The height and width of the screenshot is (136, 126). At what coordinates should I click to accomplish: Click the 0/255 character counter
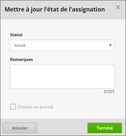coord(109,92)
